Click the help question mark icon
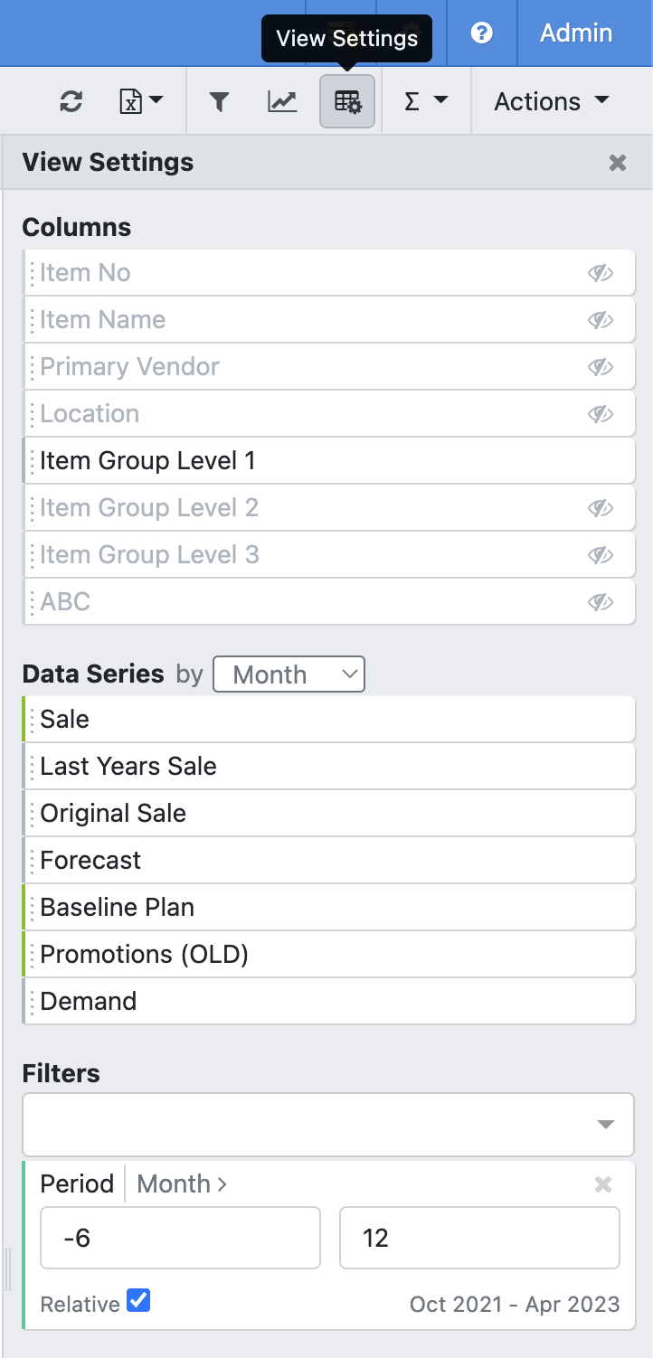This screenshot has height=1358, width=653. click(x=482, y=33)
